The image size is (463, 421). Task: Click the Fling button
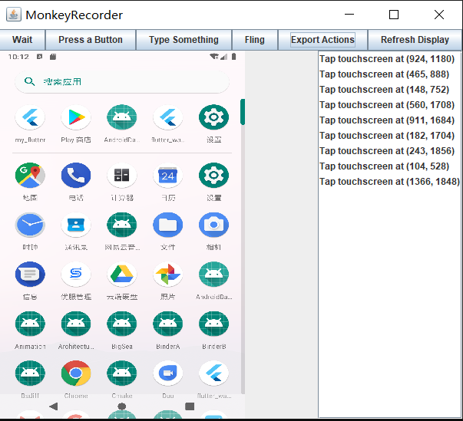pyautogui.click(x=254, y=40)
